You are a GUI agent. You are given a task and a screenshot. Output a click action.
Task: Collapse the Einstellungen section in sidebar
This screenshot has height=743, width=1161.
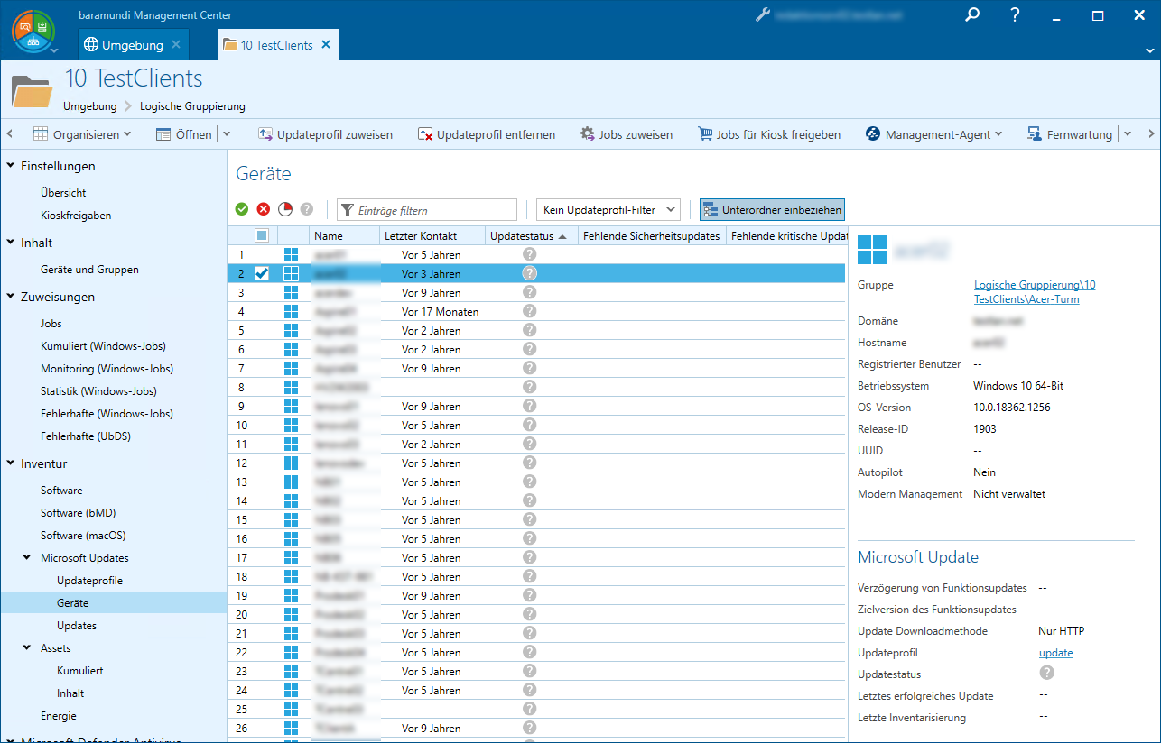(11, 166)
